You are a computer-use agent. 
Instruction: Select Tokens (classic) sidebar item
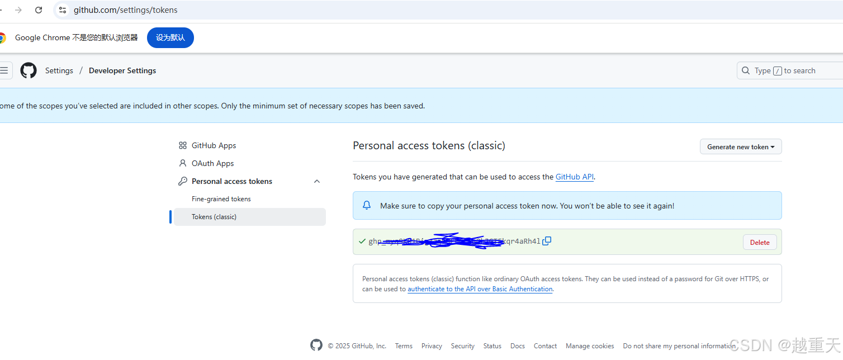pos(249,217)
